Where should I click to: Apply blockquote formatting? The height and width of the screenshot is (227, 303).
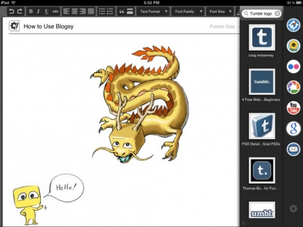122,11
